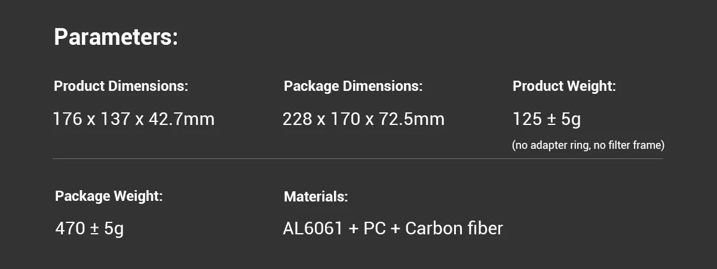This screenshot has height=269, width=717.
Task: Click the horizontal divider line
Action: [358, 159]
